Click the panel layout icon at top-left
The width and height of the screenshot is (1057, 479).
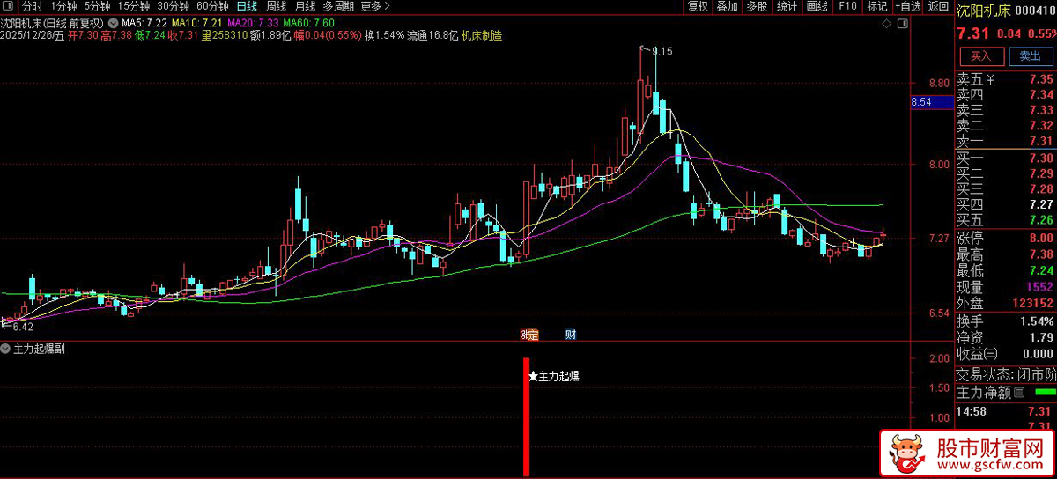tap(9, 6)
